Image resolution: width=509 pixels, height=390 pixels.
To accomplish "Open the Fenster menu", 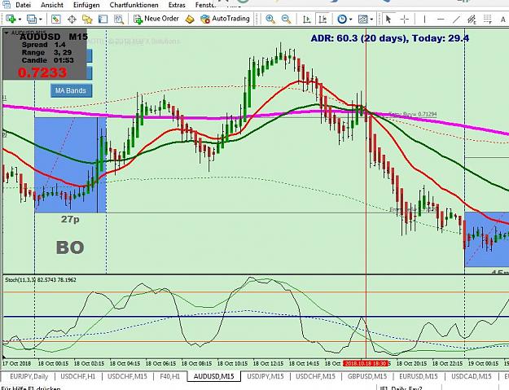I will 206,5.
